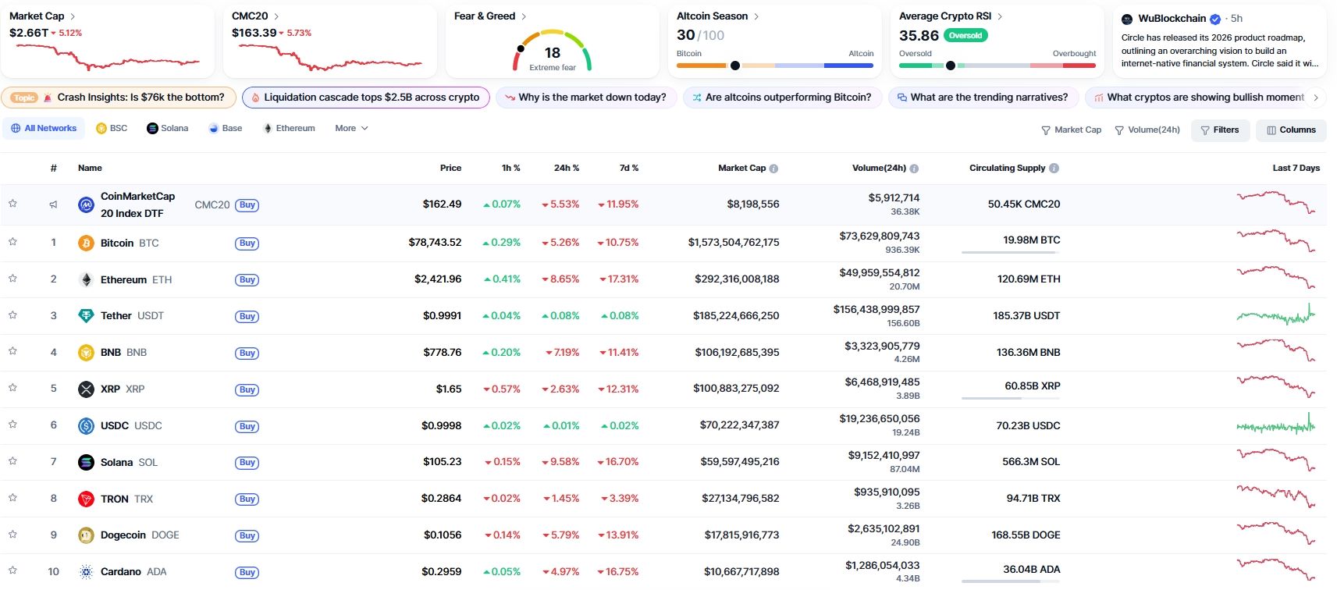This screenshot has height=590, width=1337.
Task: Click the Solana coin logo icon
Action: click(x=86, y=462)
